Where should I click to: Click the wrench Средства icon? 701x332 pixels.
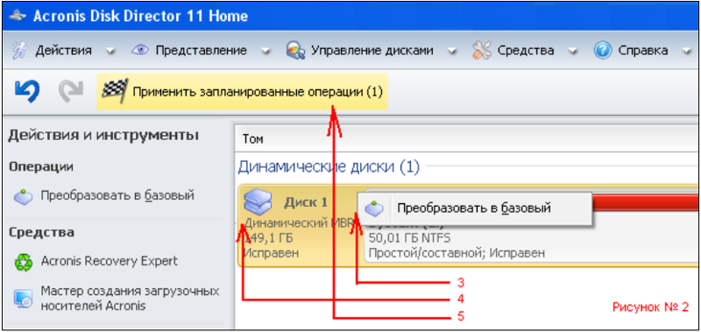coord(482,51)
